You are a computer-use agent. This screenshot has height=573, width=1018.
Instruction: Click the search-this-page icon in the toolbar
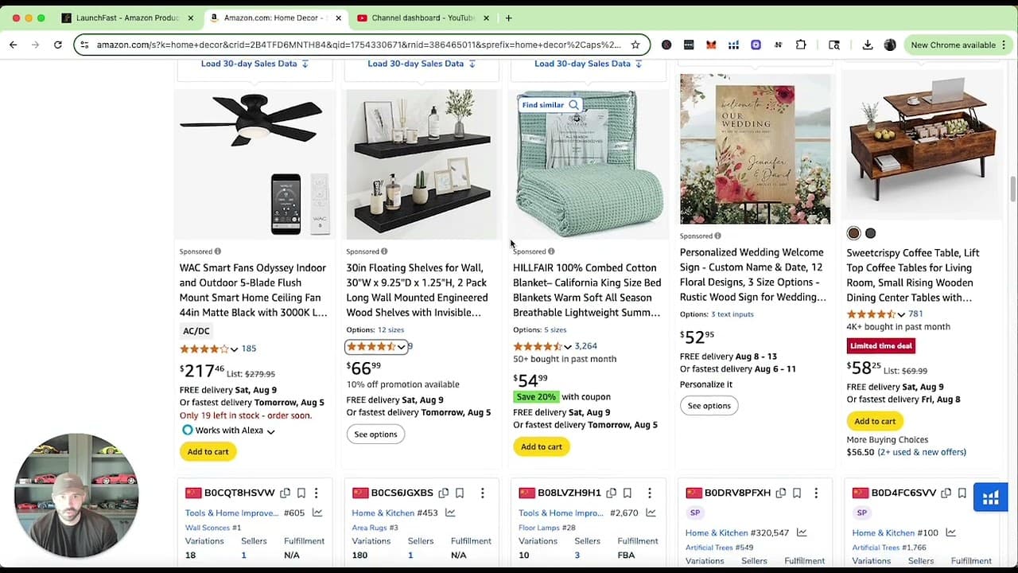pyautogui.click(x=834, y=45)
